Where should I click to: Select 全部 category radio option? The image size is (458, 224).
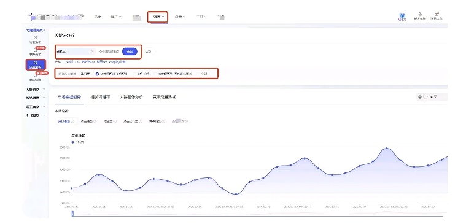(198, 74)
